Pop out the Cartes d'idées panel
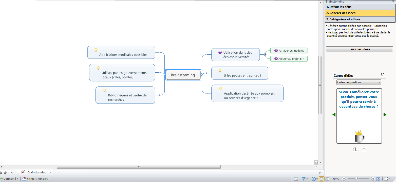396x182 pixels. (x=383, y=74)
